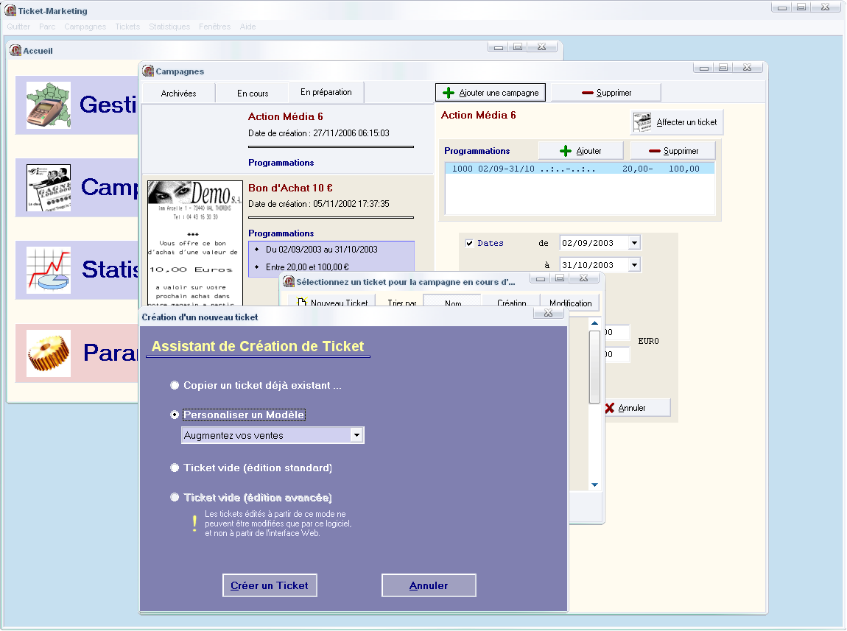Click Annuler in the ticket assistant
This screenshot has width=847, height=631.
[429, 585]
